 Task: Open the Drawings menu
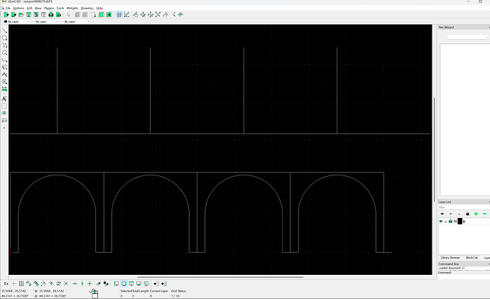[87, 8]
